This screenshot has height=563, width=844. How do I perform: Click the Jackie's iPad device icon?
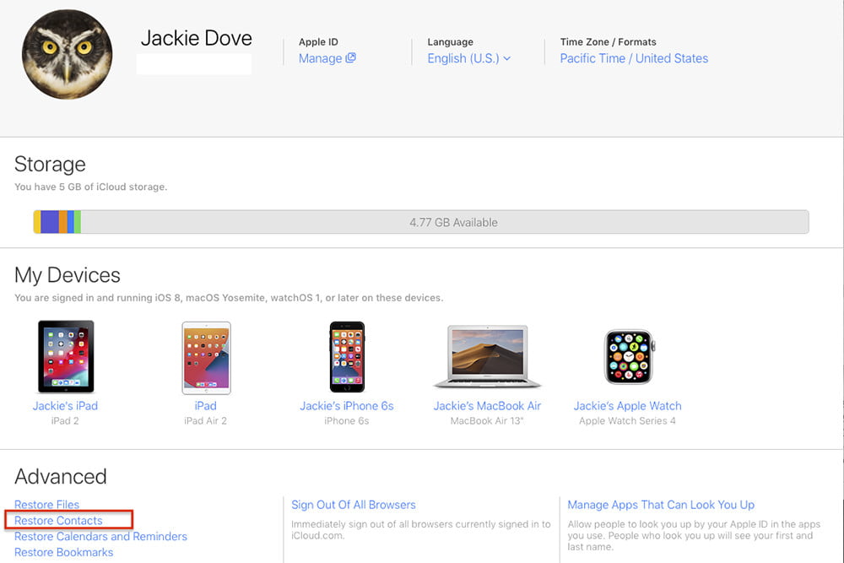(66, 356)
